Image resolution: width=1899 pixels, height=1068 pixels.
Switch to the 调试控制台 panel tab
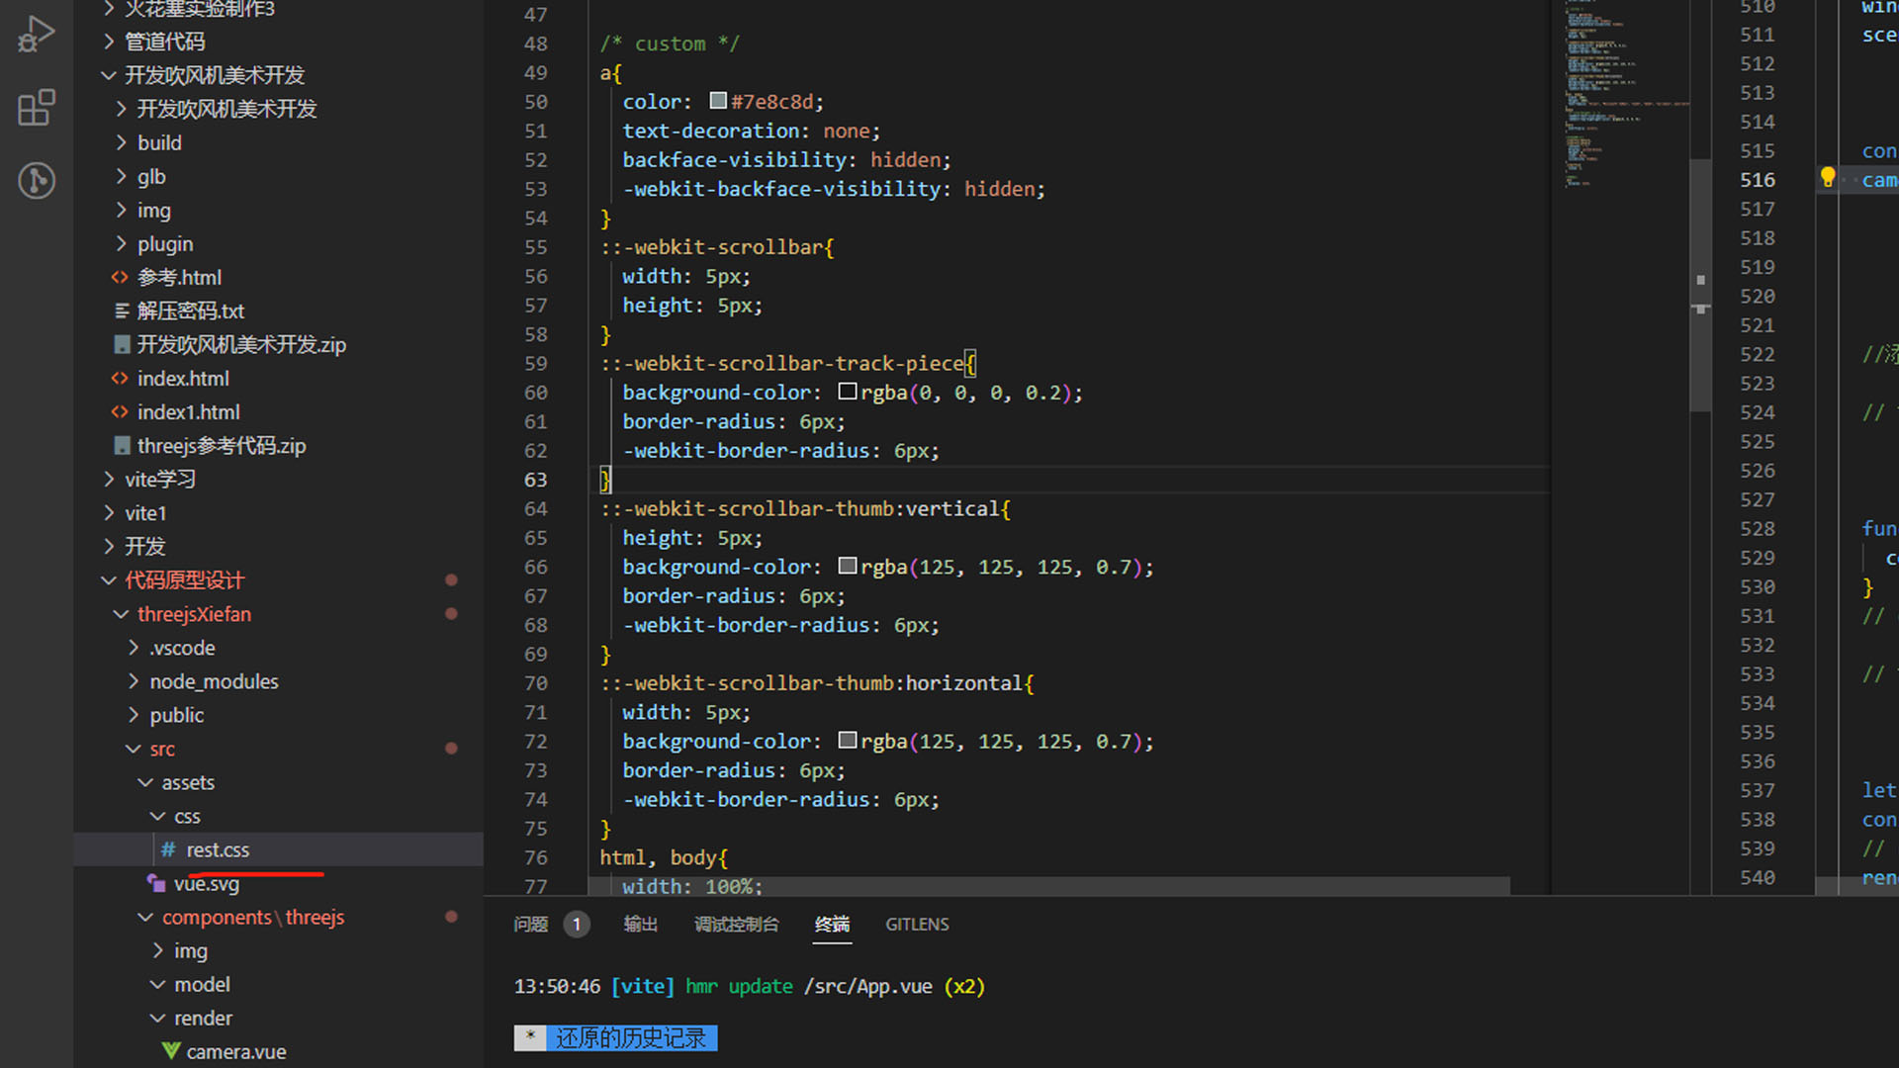click(x=737, y=924)
